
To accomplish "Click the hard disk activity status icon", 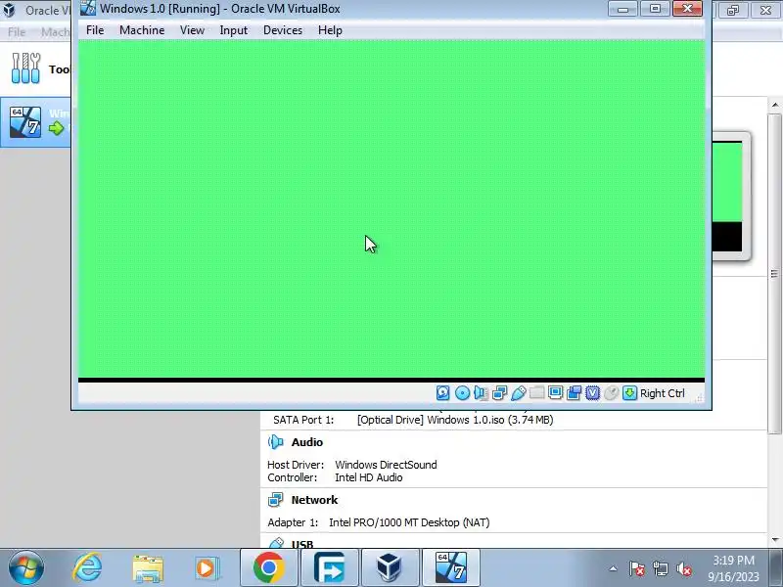I will coord(443,393).
